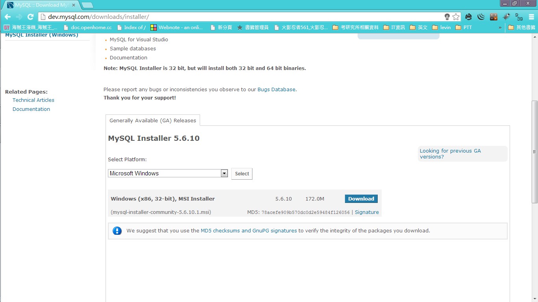
Task: Click the bug-shaped extension icon
Action: pyautogui.click(x=506, y=17)
